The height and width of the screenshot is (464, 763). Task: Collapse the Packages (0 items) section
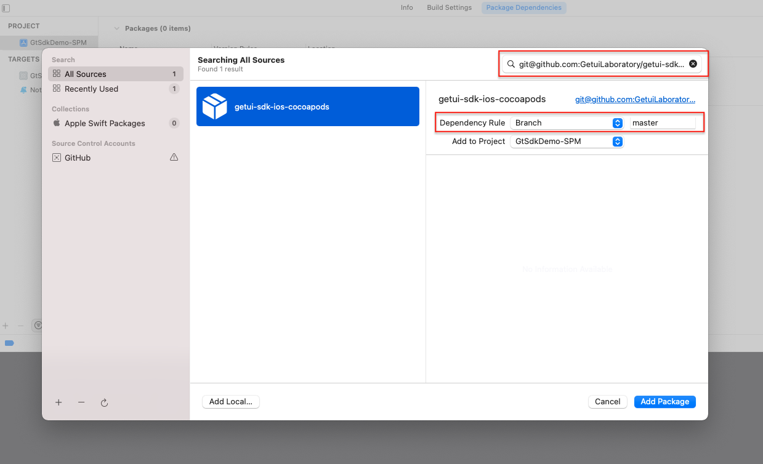[116, 28]
